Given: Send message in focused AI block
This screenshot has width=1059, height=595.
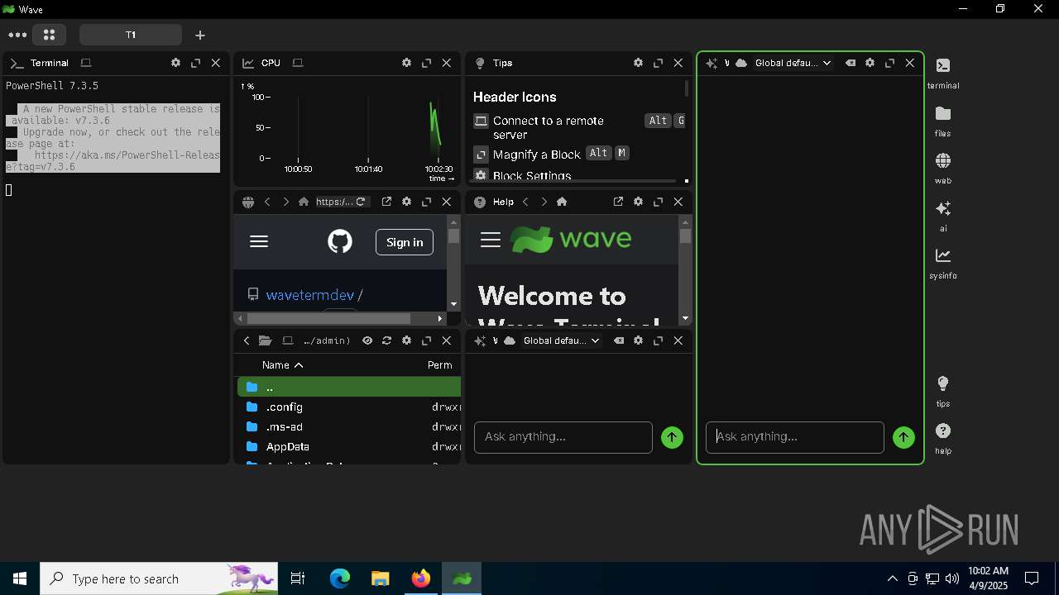Looking at the screenshot, I should (904, 437).
